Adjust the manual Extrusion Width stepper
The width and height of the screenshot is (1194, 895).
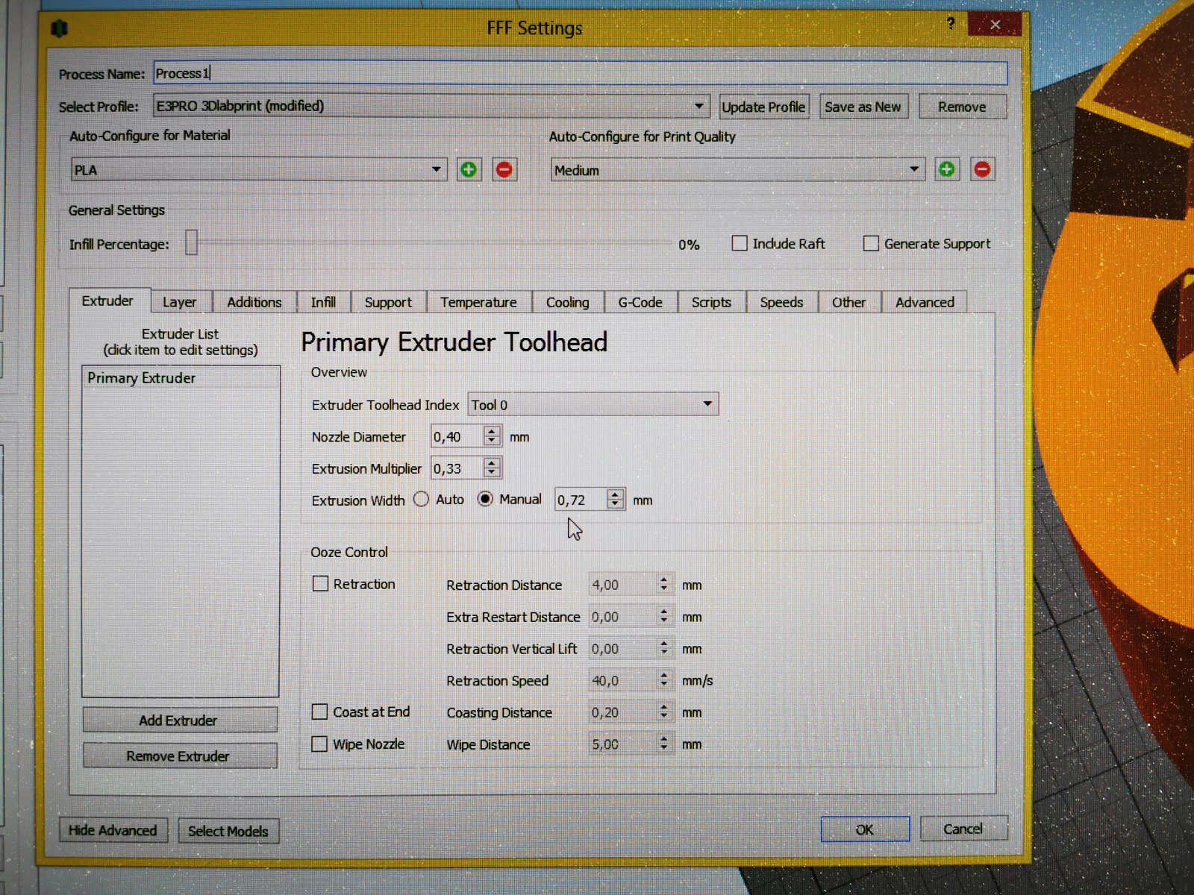pos(615,499)
